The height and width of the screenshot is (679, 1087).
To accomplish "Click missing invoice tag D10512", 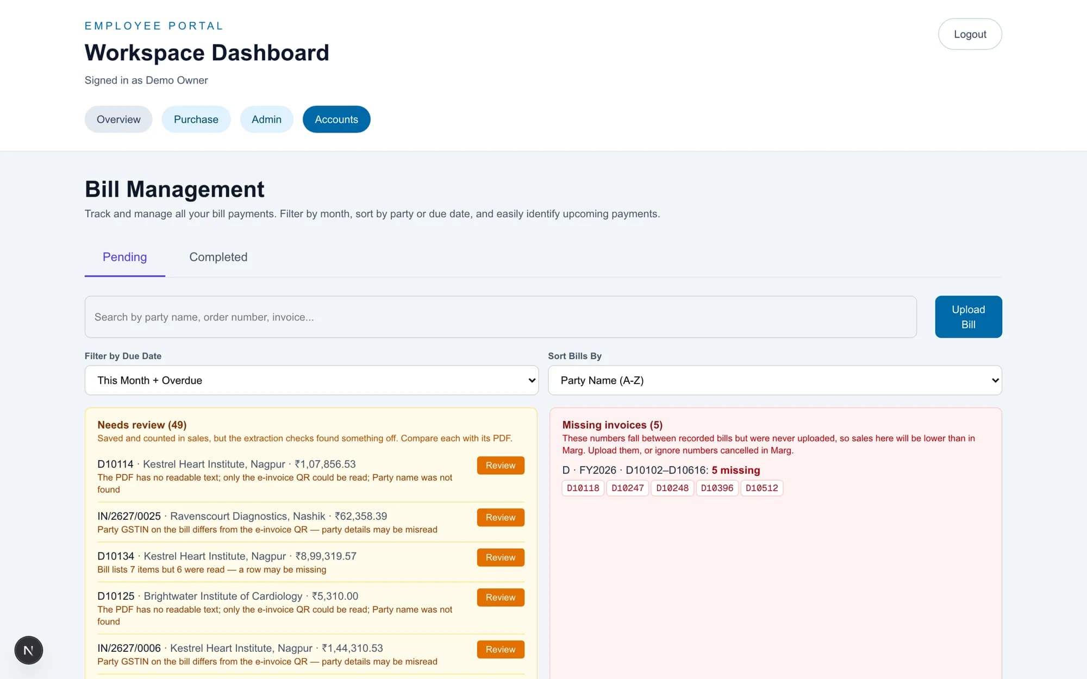I will pyautogui.click(x=762, y=488).
